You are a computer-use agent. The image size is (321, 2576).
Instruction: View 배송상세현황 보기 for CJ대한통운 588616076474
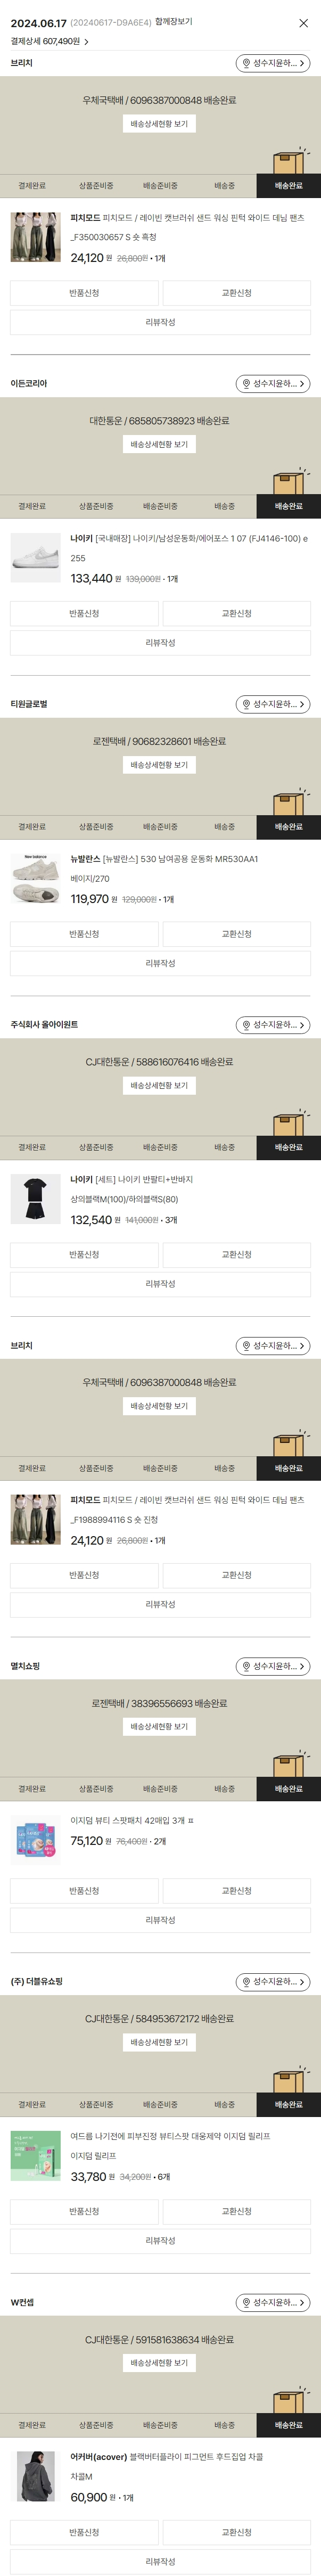(159, 1086)
